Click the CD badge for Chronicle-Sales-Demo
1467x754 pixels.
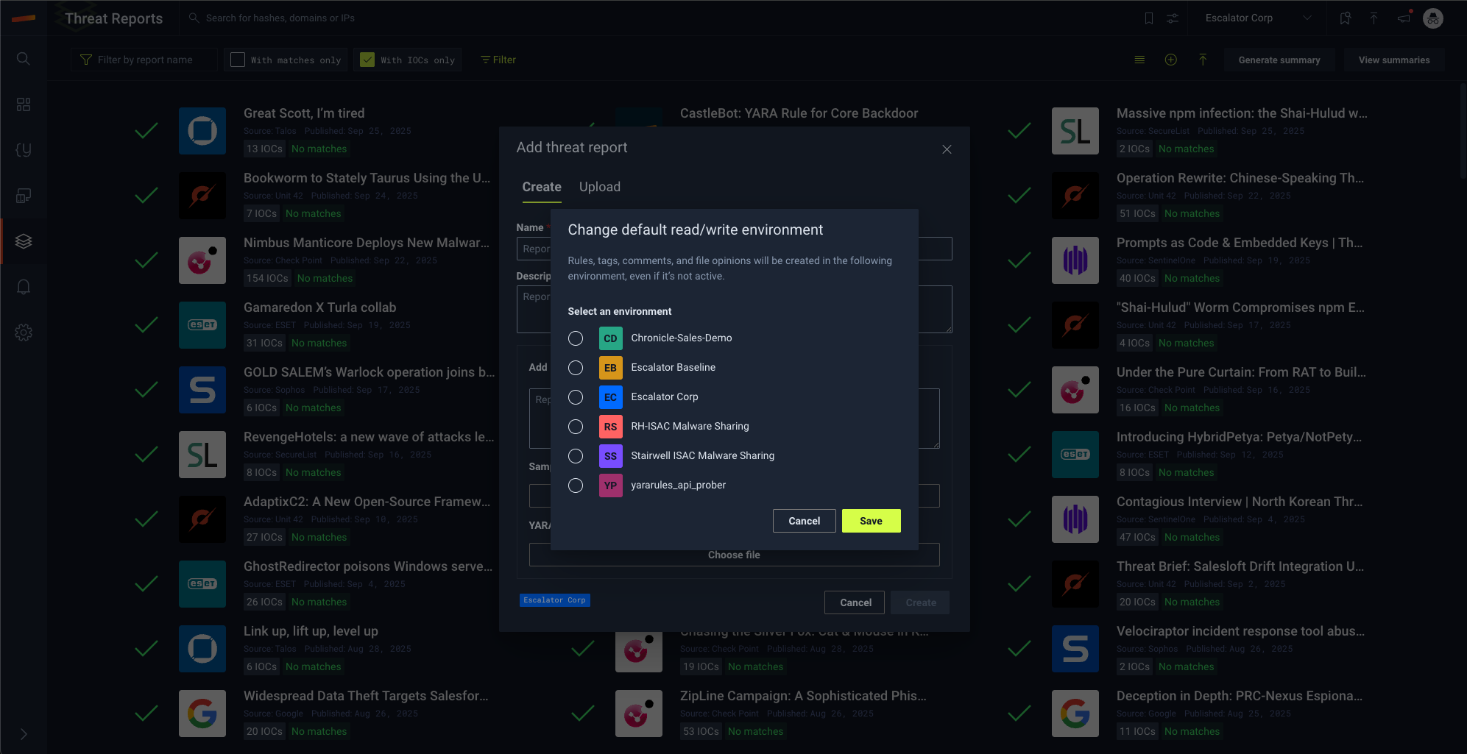pyautogui.click(x=610, y=338)
